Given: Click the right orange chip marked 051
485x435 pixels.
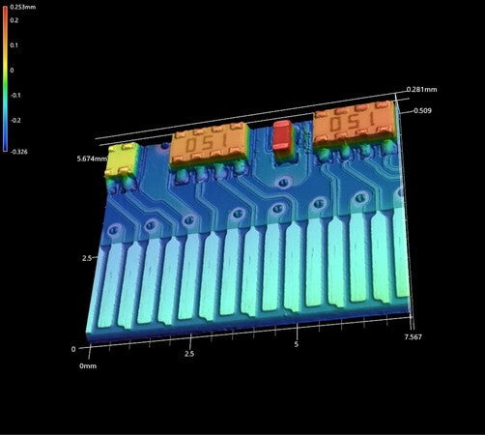Looking at the screenshot, I should (354, 124).
